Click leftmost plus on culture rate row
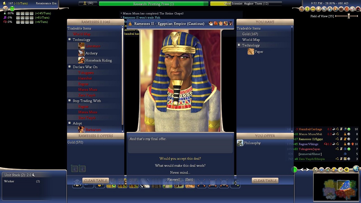 (x=18, y=18)
